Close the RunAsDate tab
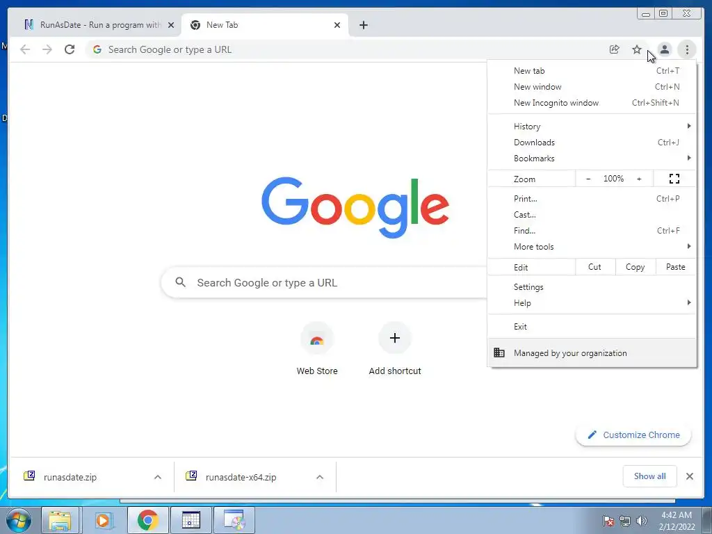This screenshot has width=712, height=534. point(171,25)
